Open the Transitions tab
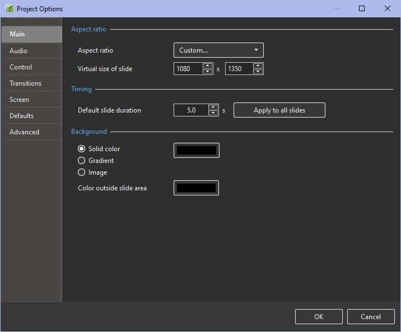This screenshot has height=332, width=401. tap(25, 83)
